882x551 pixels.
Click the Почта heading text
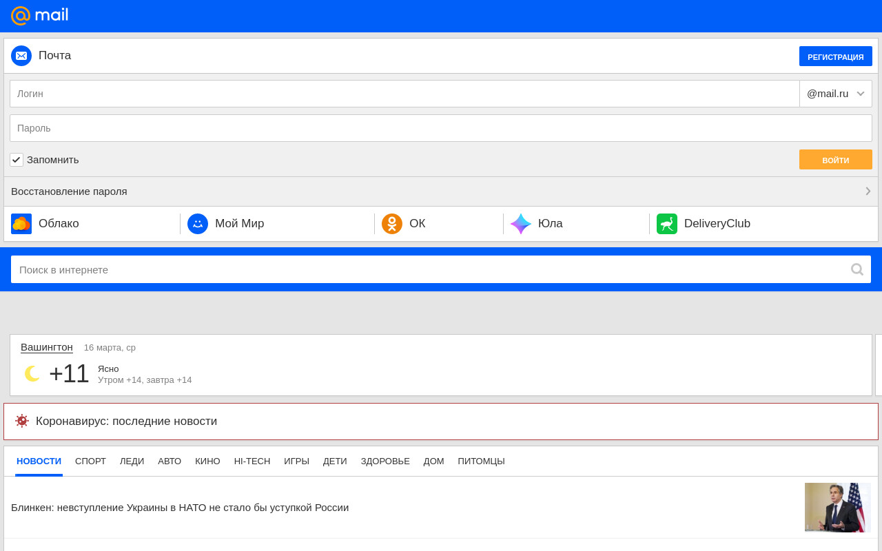point(55,56)
